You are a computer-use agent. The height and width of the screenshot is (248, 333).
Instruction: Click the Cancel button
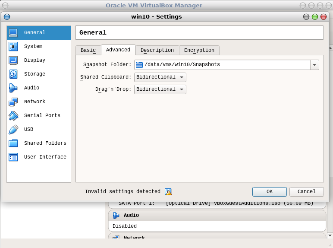tap(306, 192)
